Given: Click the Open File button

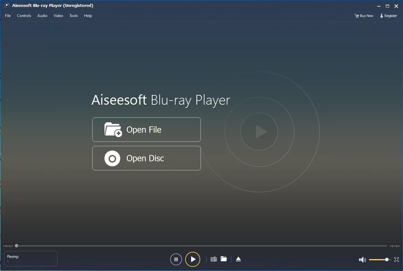Looking at the screenshot, I should tap(147, 130).
